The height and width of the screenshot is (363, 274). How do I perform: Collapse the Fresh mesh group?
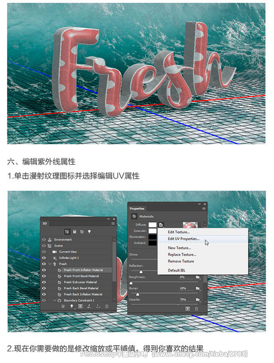point(50,264)
